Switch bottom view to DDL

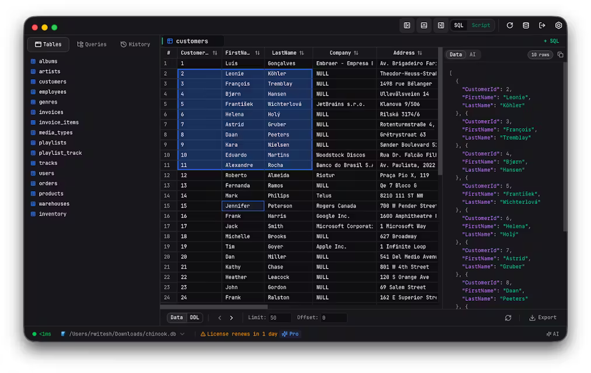194,318
